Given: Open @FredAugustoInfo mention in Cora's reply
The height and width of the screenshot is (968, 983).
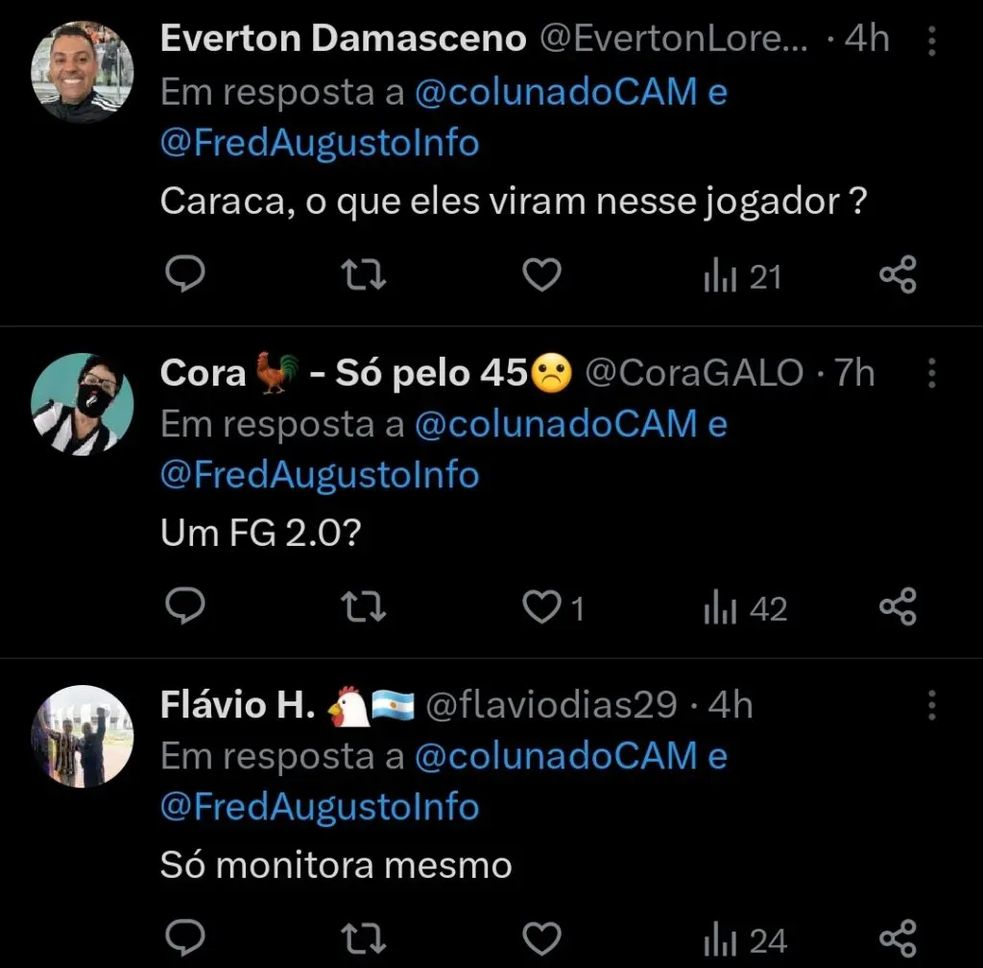Looking at the screenshot, I should pyautogui.click(x=320, y=475).
